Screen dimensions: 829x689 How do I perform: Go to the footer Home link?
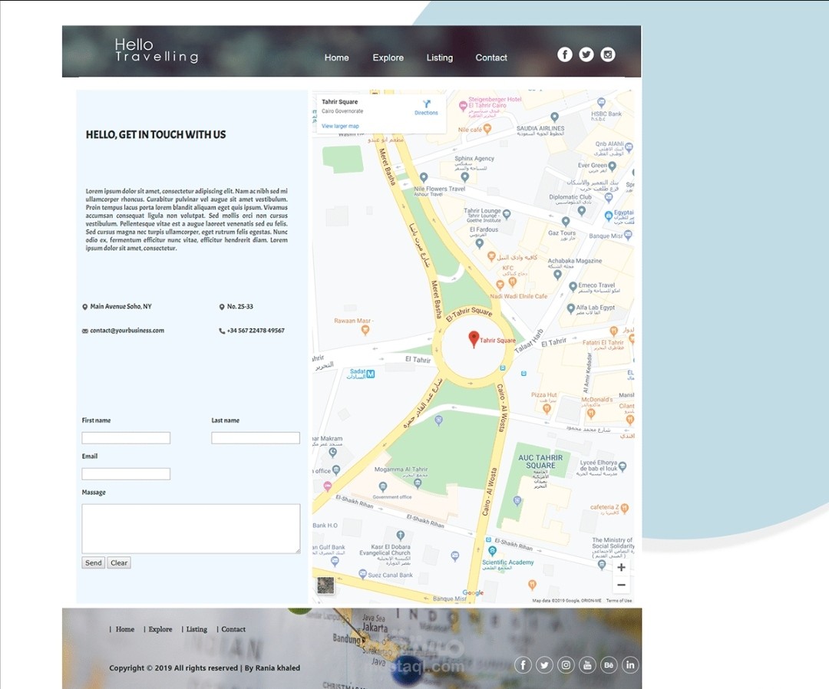pyautogui.click(x=125, y=629)
